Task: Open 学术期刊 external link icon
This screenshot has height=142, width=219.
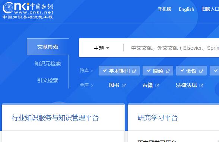Action: (134, 71)
